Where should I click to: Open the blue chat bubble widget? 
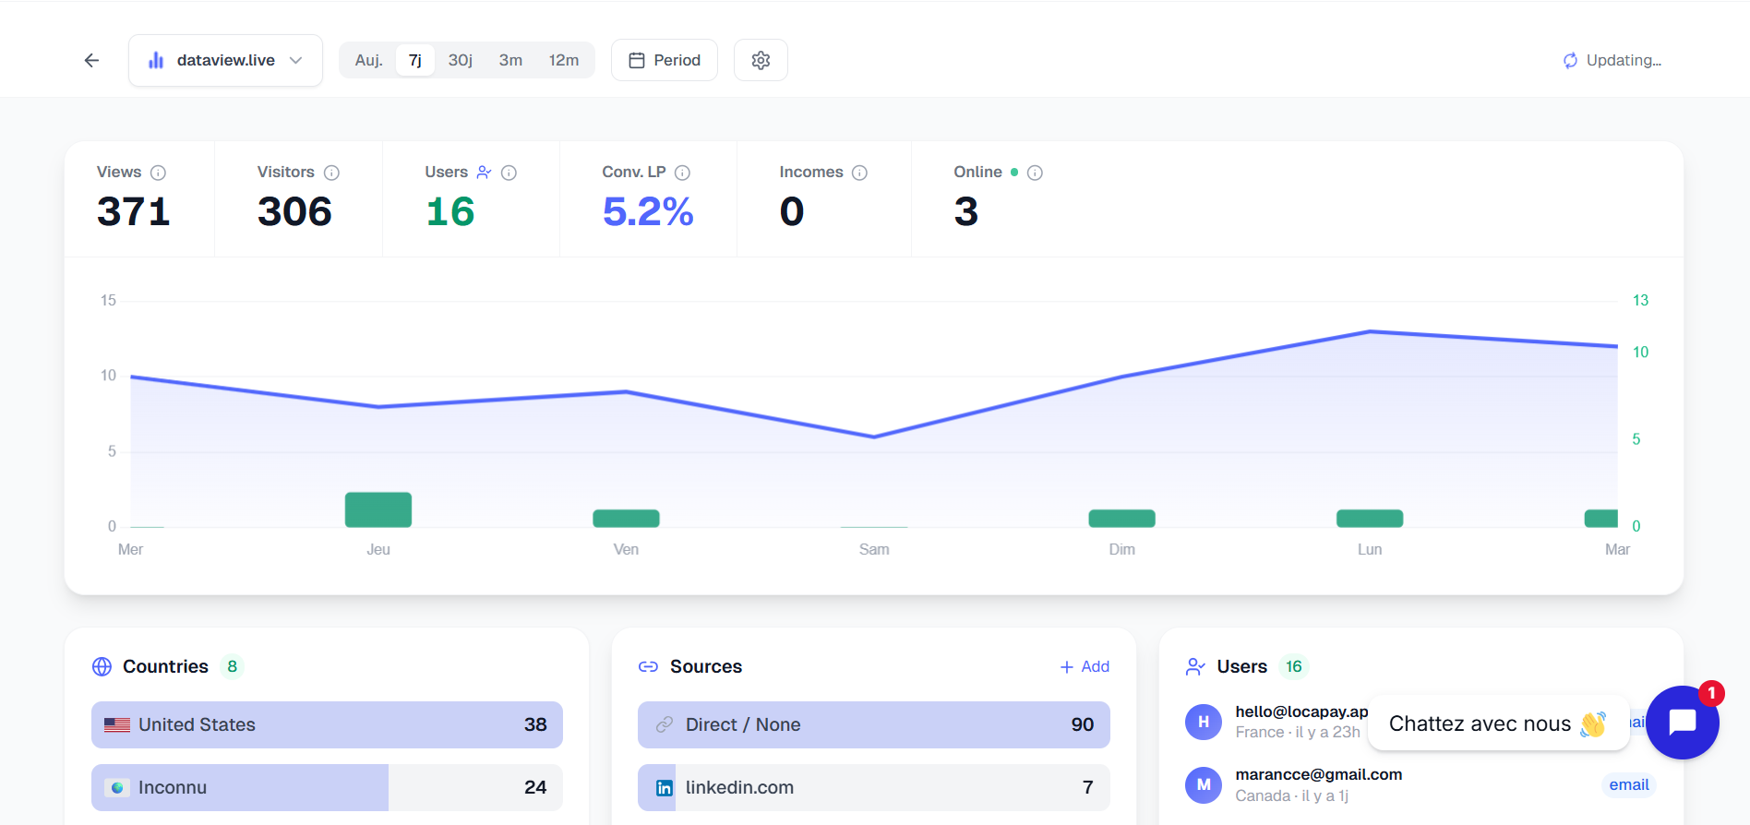(x=1682, y=722)
